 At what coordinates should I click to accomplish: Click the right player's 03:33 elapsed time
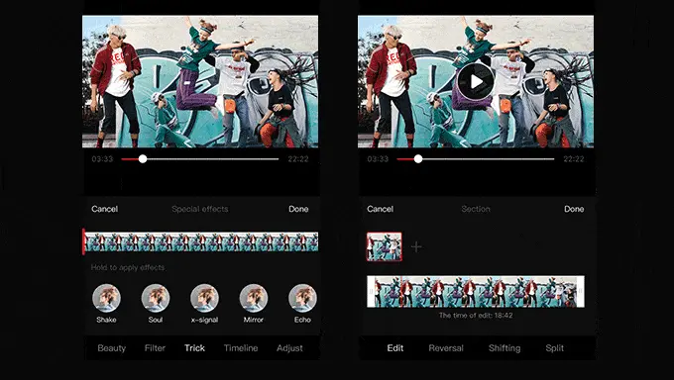(378, 159)
